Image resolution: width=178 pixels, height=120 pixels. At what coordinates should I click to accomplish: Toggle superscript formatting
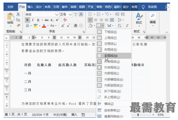(x=57, y=20)
